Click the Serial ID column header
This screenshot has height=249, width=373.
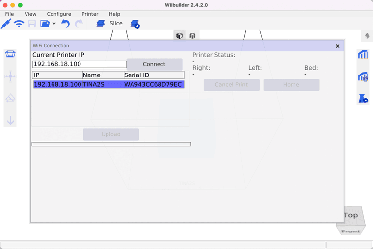(153, 75)
